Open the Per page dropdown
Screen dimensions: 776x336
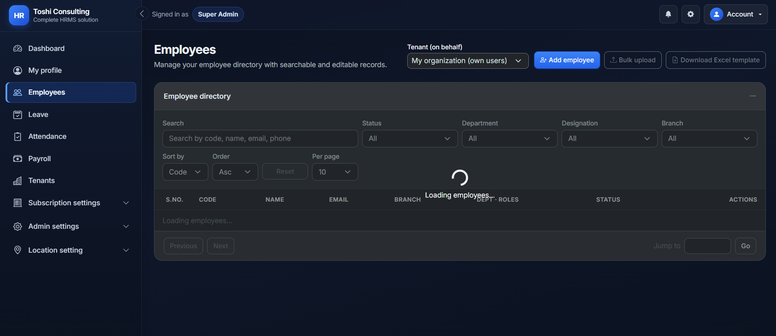point(335,172)
